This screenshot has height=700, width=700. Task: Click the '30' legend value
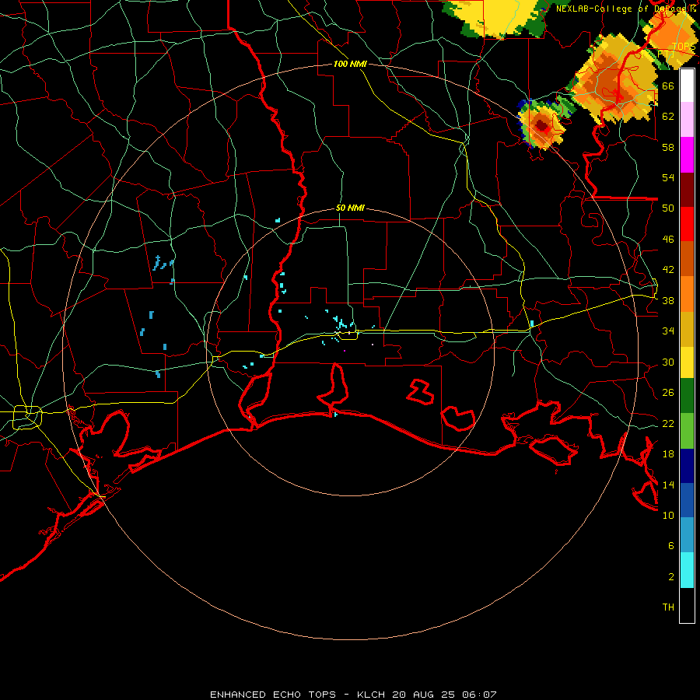(x=668, y=362)
